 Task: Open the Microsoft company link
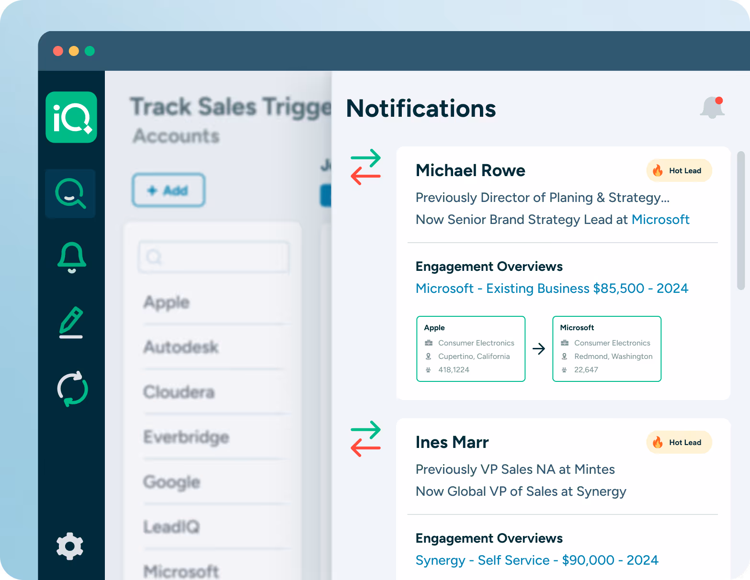[x=660, y=219]
